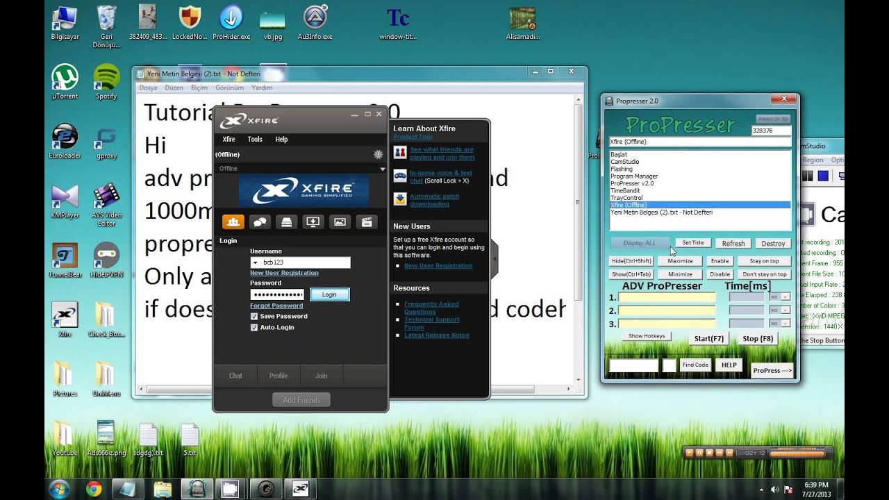
Task: Click the volume speaker icon in tray
Action: point(776,490)
